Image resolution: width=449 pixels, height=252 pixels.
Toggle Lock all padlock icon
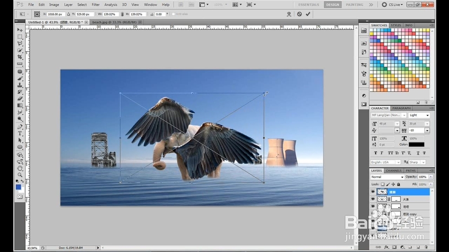398,184
